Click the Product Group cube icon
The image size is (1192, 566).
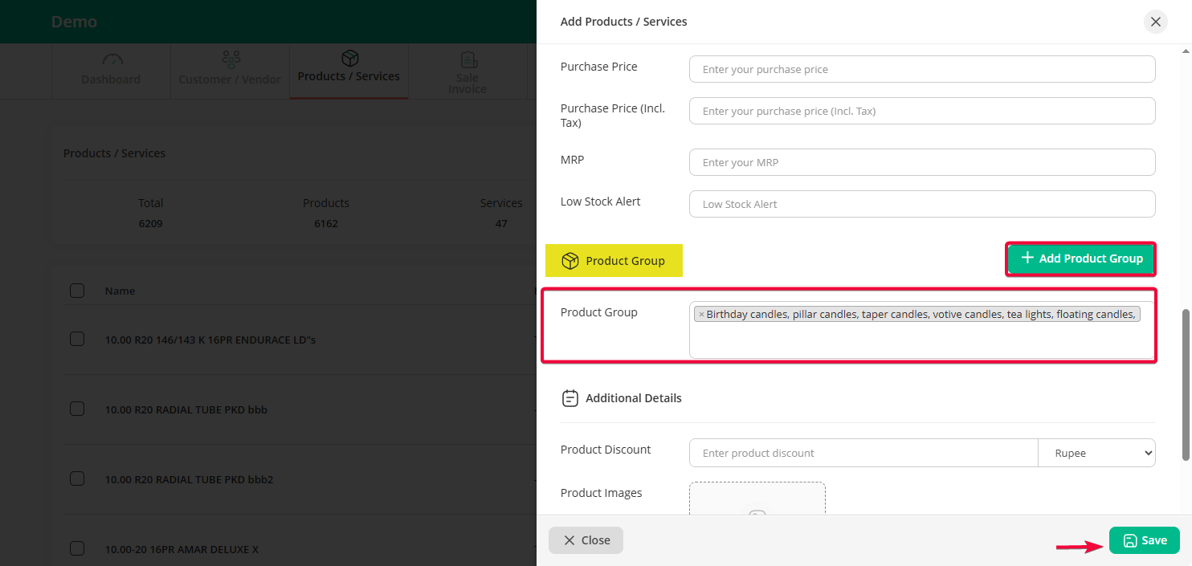(x=570, y=261)
